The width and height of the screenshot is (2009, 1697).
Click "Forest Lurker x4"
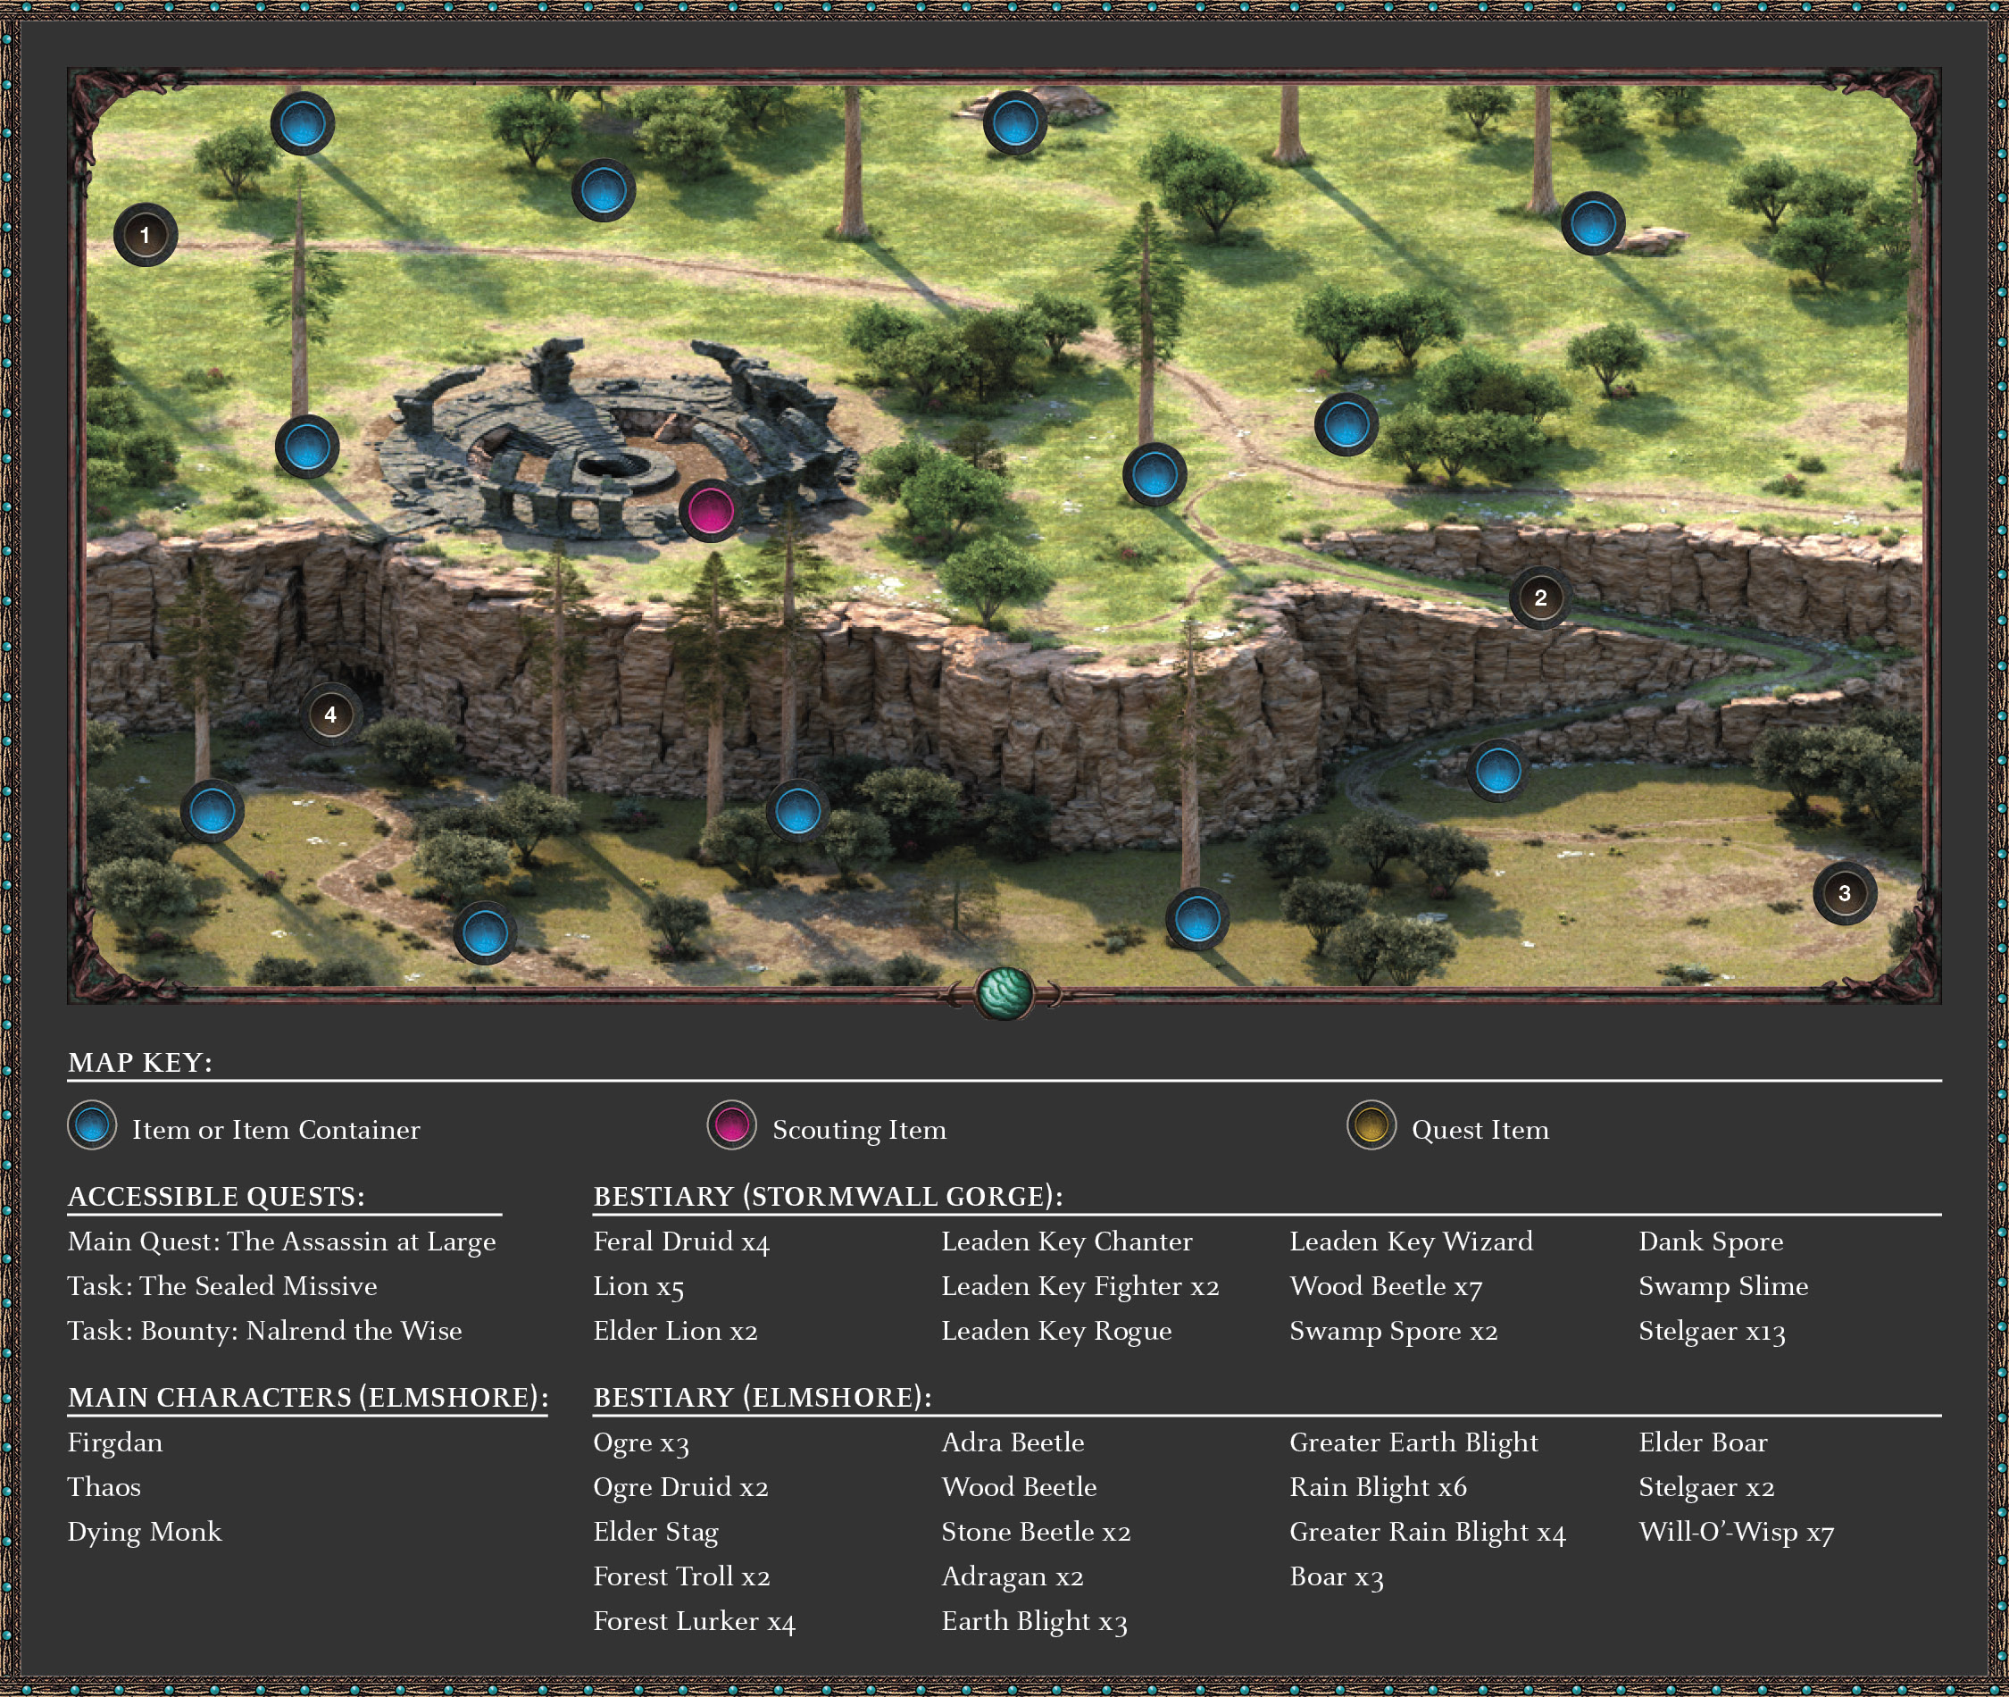click(x=695, y=1621)
